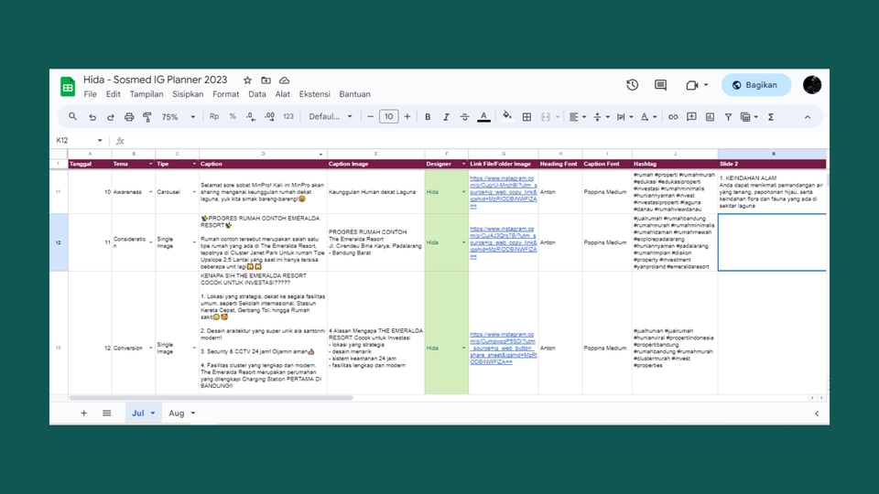The width and height of the screenshot is (879, 494).
Task: Star the Hida - Sosmed IG Planner document
Action: tap(247, 81)
